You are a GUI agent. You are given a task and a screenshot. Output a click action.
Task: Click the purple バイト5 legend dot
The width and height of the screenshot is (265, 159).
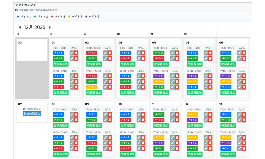pos(86,16)
